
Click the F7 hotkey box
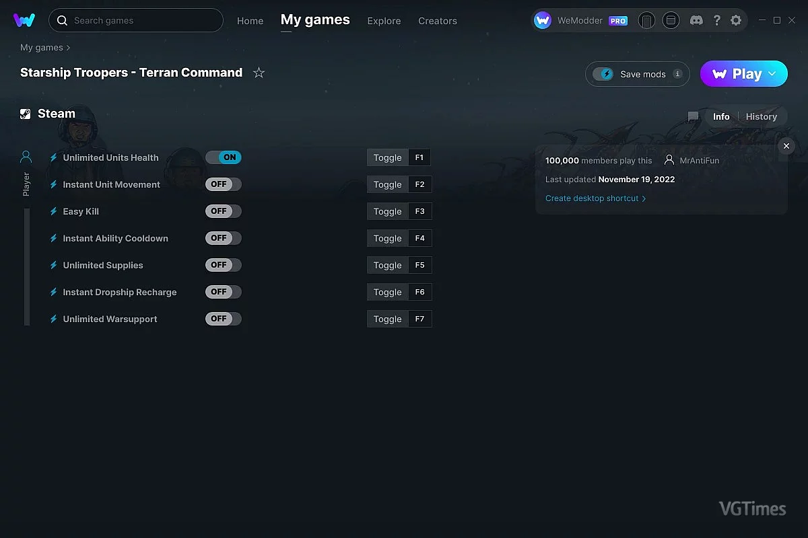pos(420,319)
